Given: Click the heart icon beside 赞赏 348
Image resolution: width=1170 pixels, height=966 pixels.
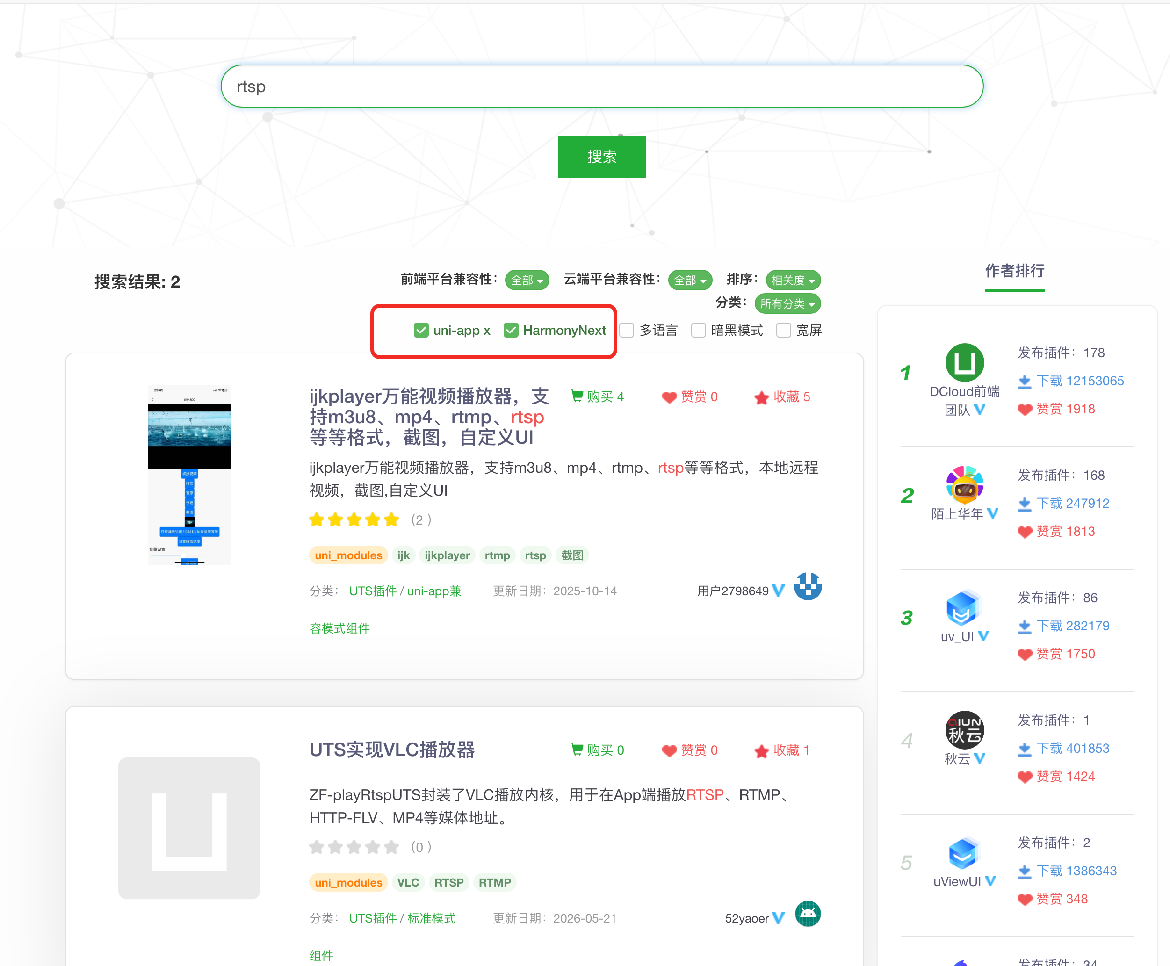Looking at the screenshot, I should pos(1024,899).
